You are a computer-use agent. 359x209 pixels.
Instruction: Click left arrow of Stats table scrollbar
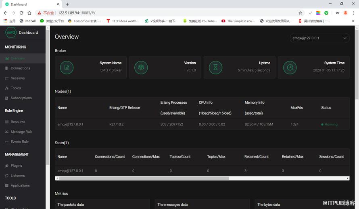coord(57,178)
